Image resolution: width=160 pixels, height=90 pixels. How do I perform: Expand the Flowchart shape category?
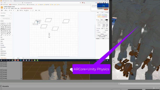(2, 45)
